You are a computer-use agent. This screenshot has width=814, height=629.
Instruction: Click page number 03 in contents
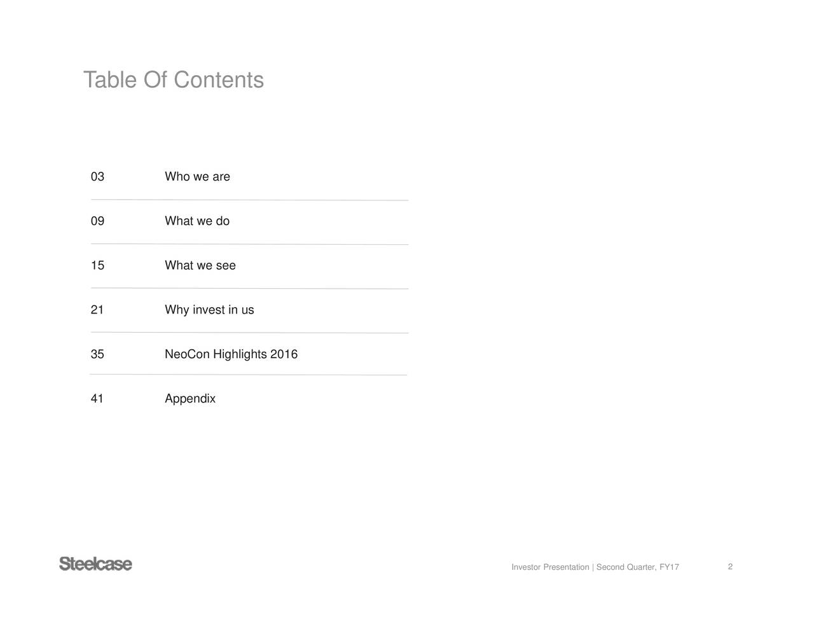(97, 177)
